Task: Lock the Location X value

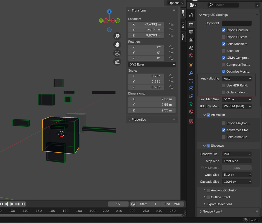Action: tap(171, 24)
